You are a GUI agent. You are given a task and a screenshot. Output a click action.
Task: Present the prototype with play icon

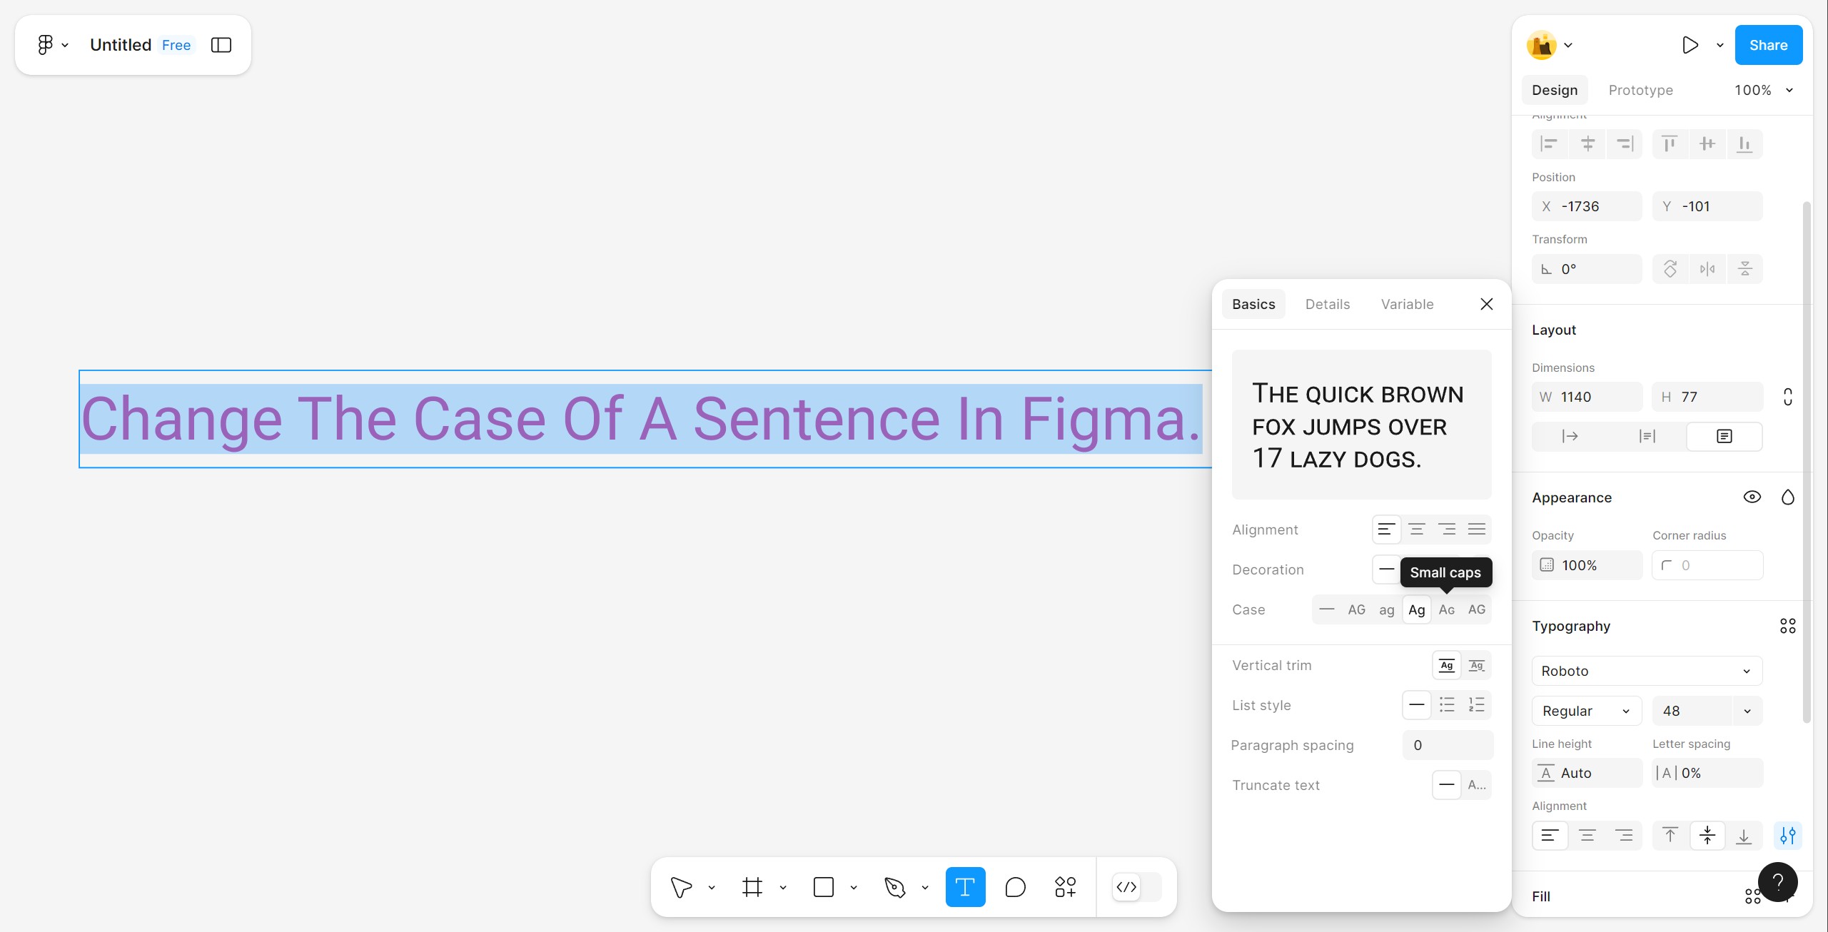[x=1690, y=45]
